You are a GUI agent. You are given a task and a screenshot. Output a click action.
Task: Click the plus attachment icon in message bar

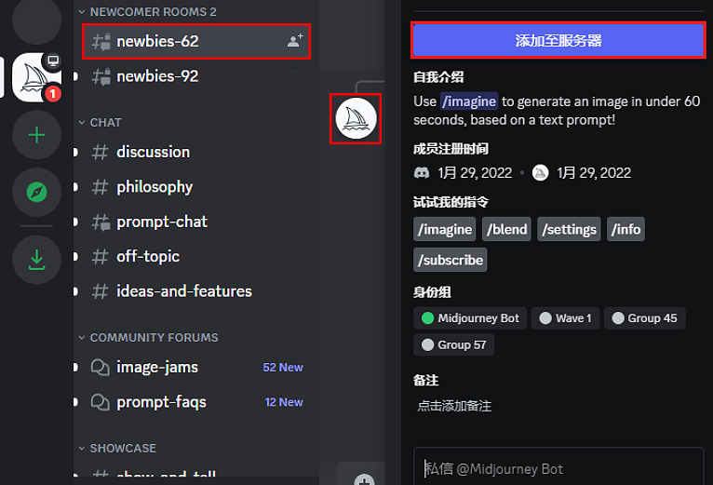[364, 479]
